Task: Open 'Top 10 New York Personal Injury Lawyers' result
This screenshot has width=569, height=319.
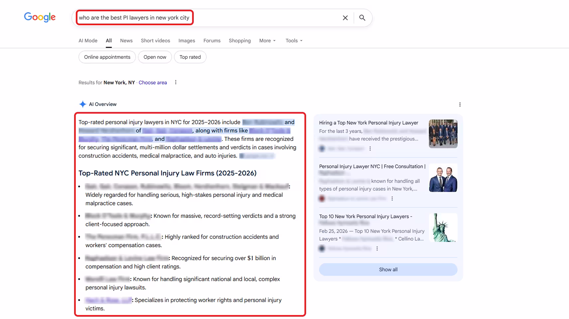Action: 366,216
